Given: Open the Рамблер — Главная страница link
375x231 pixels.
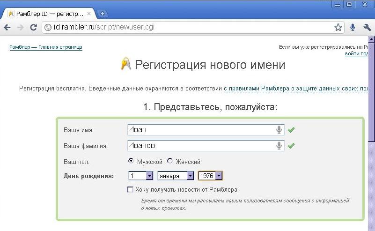Looking at the screenshot, I should click(46, 47).
